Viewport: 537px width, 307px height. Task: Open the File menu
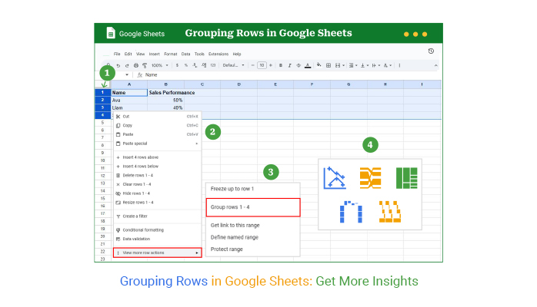coord(117,54)
